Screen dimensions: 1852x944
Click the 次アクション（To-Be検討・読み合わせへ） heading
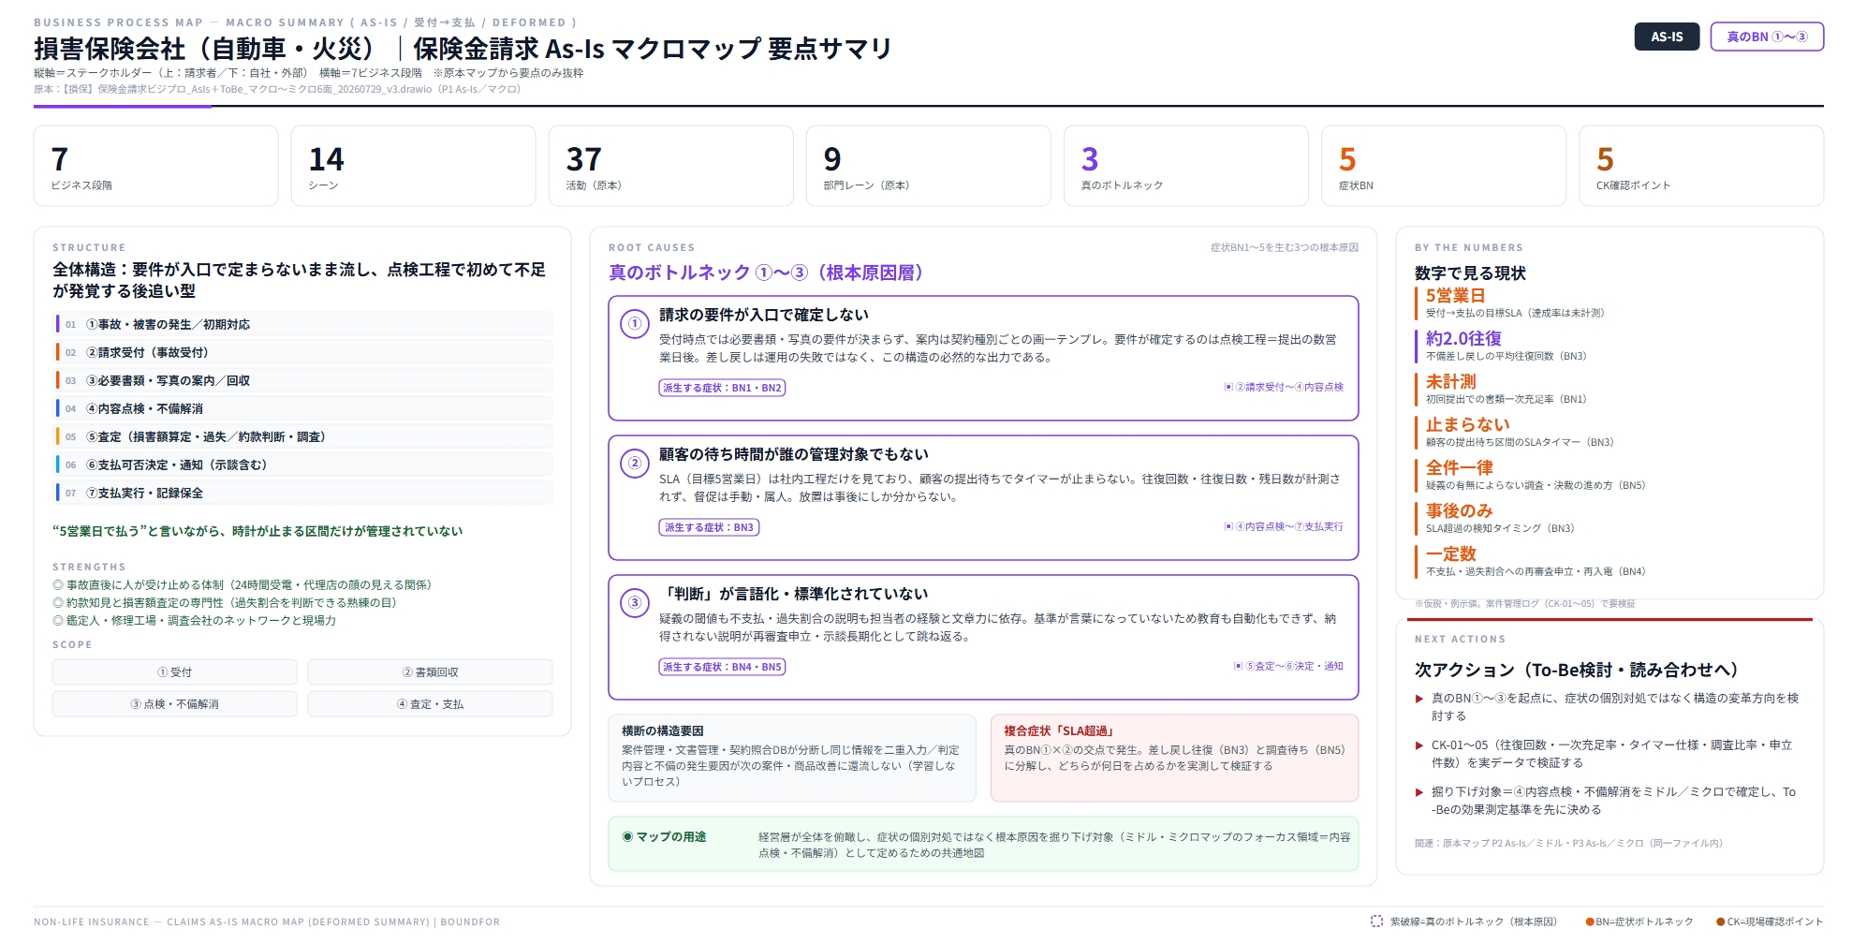(x=1579, y=670)
